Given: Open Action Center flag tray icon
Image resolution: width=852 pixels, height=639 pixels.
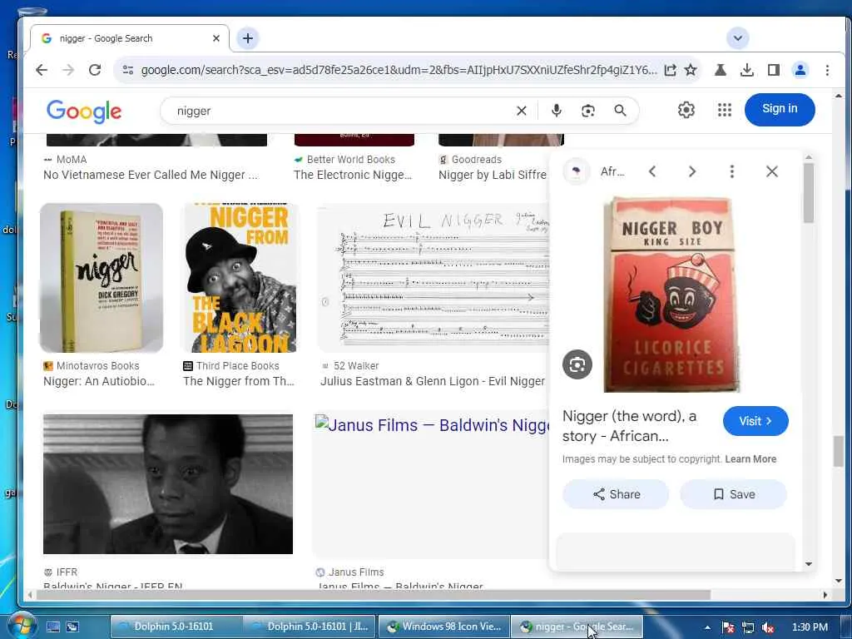Looking at the screenshot, I should [x=728, y=627].
